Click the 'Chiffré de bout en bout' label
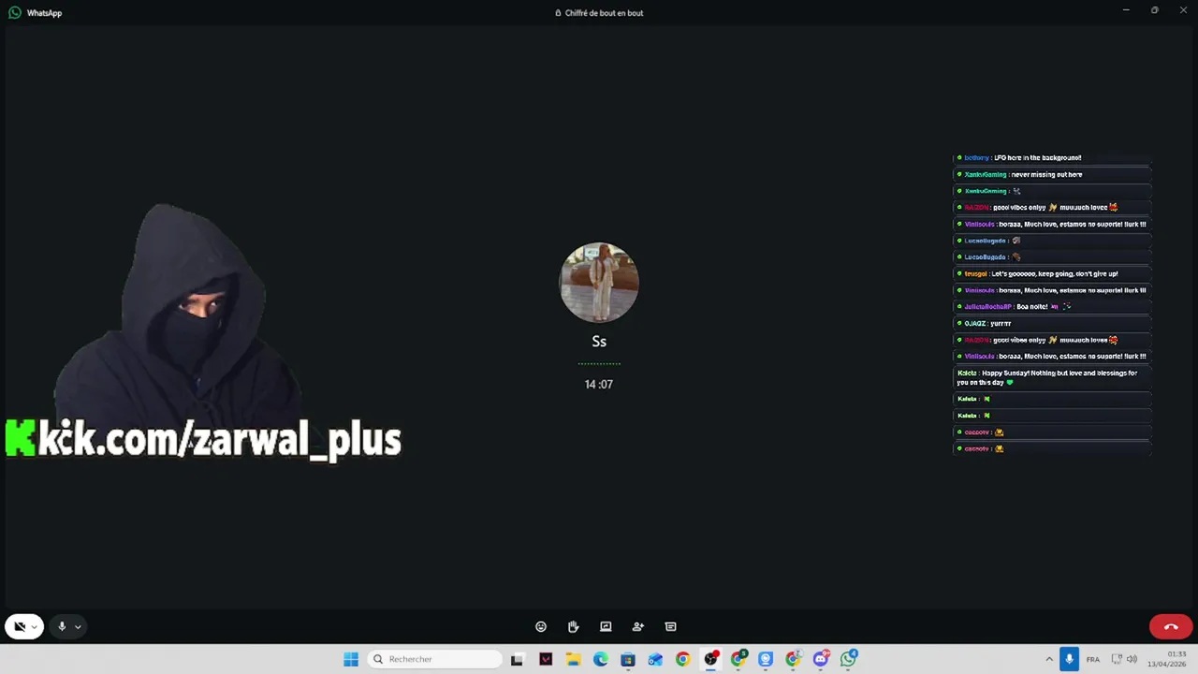The width and height of the screenshot is (1198, 674). 604,13
